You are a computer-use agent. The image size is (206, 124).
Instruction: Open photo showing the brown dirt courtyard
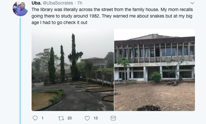tap(155, 70)
